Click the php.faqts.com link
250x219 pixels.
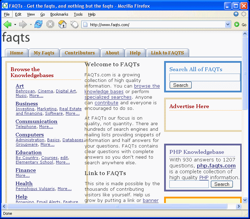coord(216,166)
